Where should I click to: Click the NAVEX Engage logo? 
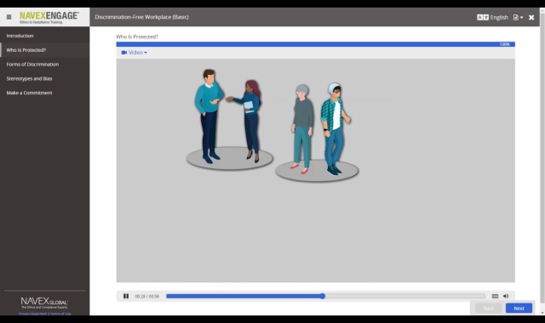(x=49, y=17)
